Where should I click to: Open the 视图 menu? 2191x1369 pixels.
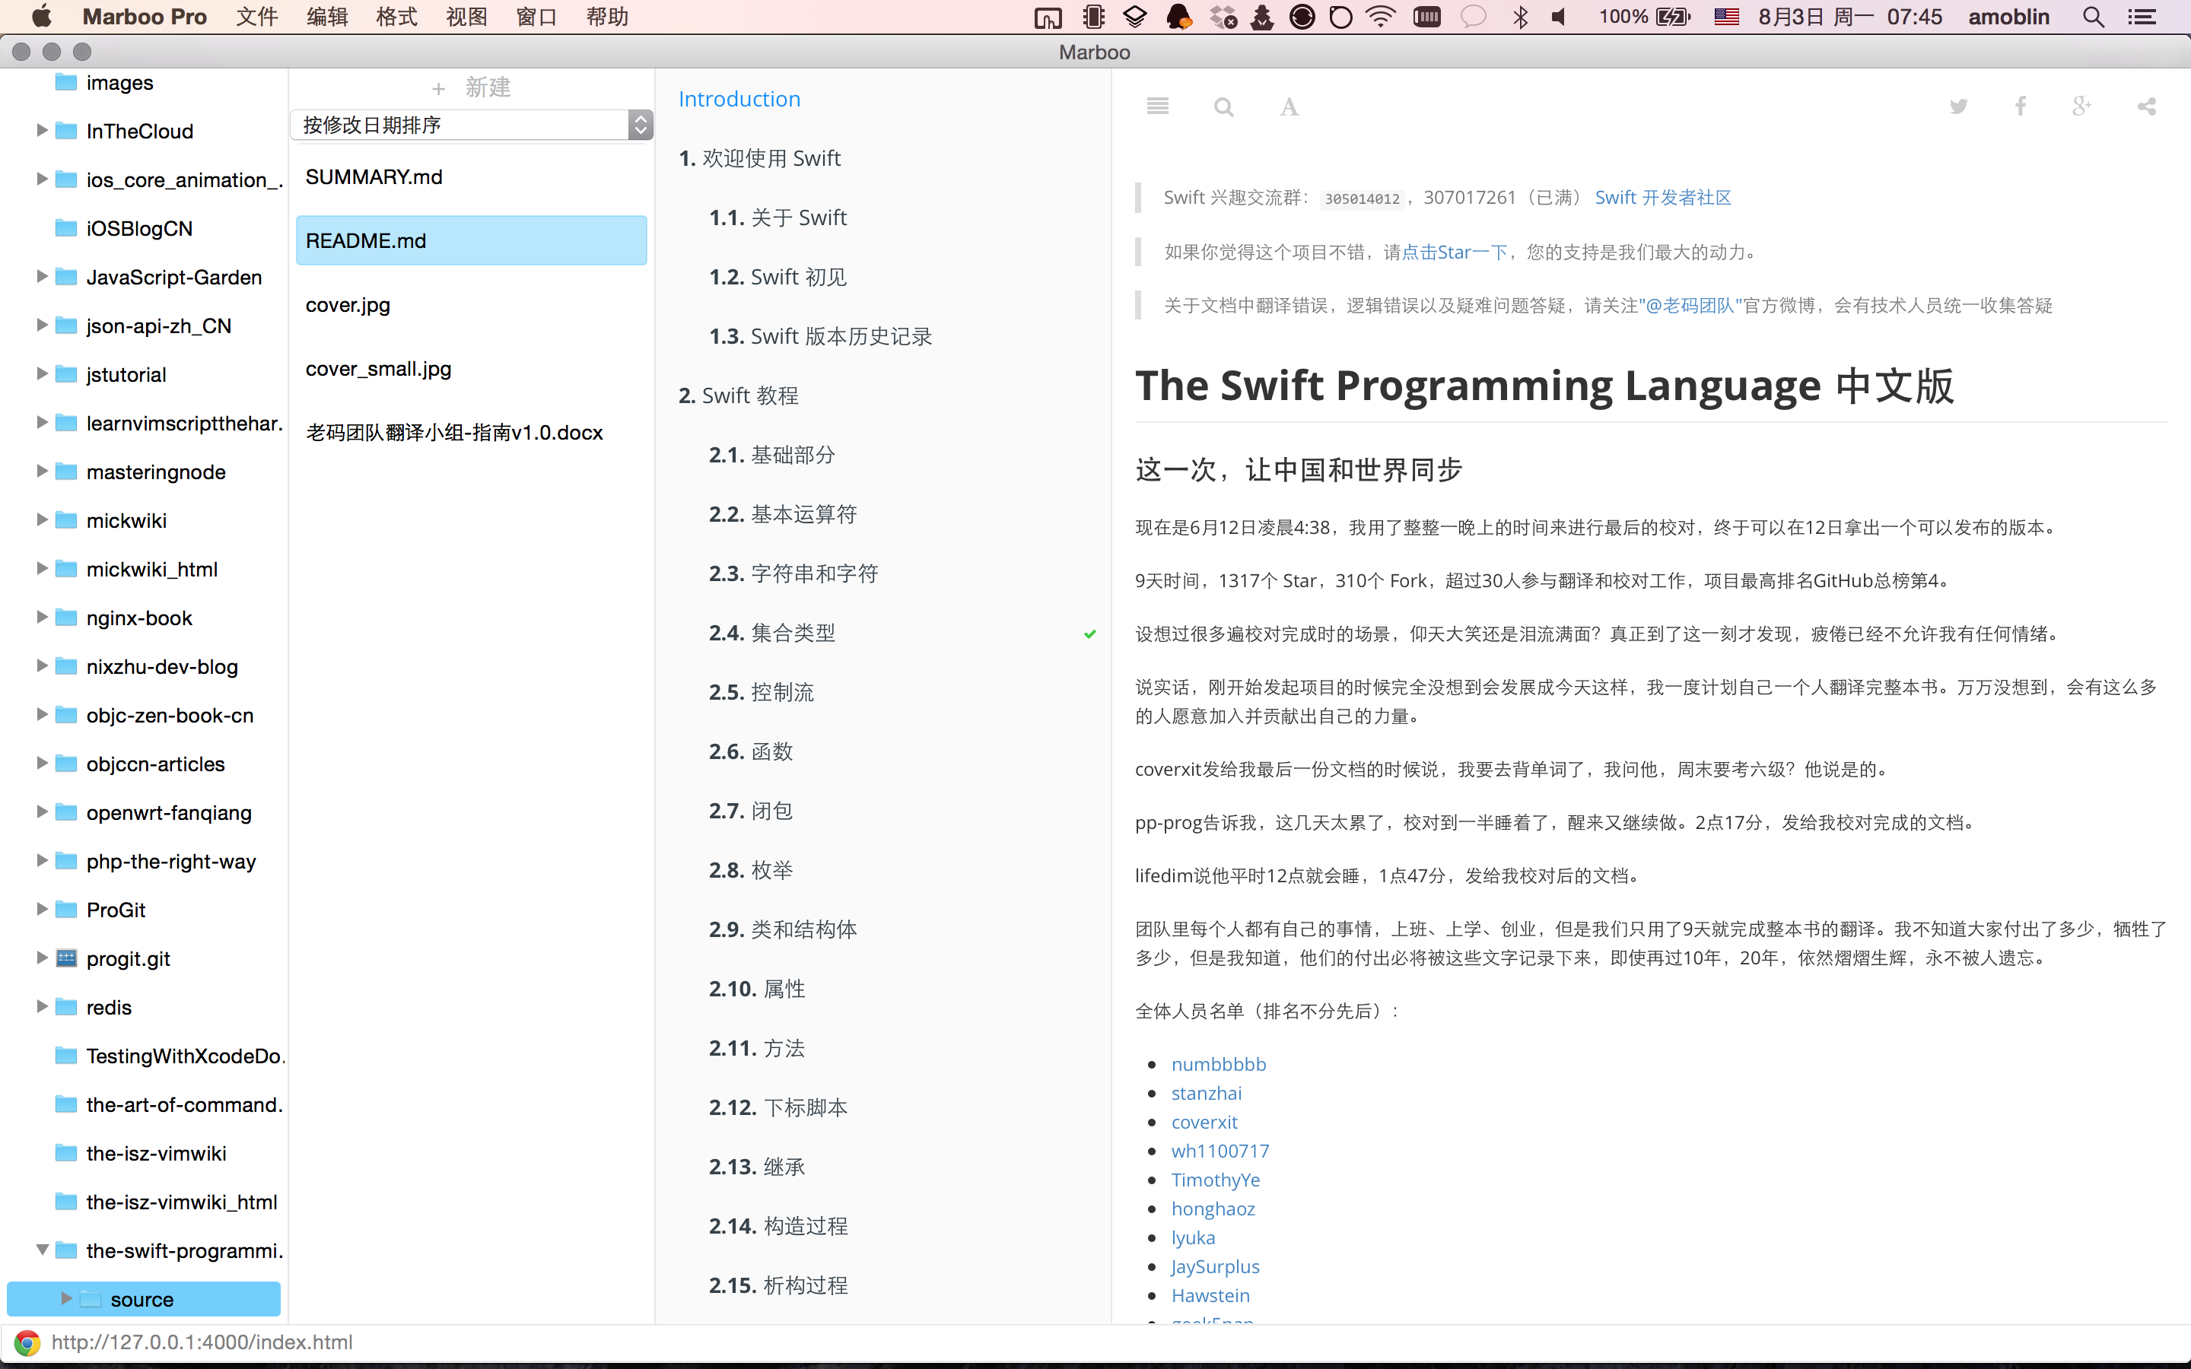[x=466, y=17]
